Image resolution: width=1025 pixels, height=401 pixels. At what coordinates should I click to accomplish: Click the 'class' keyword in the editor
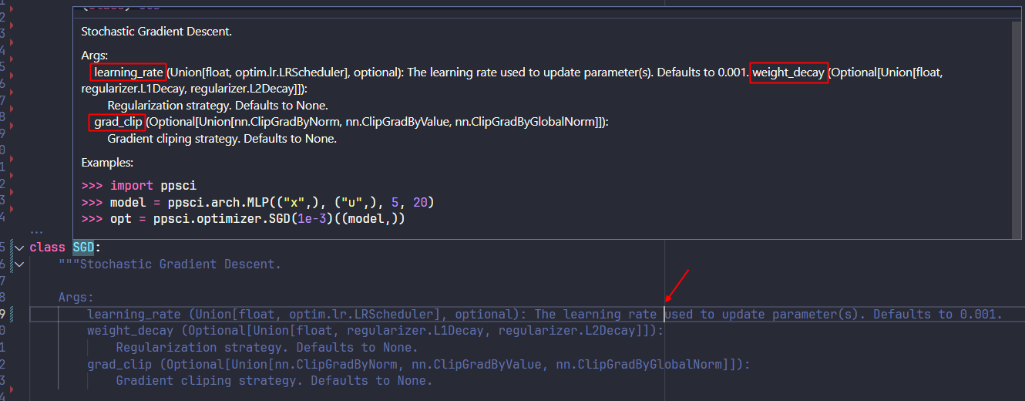click(x=47, y=248)
